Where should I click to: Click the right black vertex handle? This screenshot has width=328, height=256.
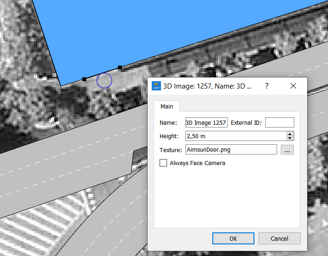click(120, 68)
